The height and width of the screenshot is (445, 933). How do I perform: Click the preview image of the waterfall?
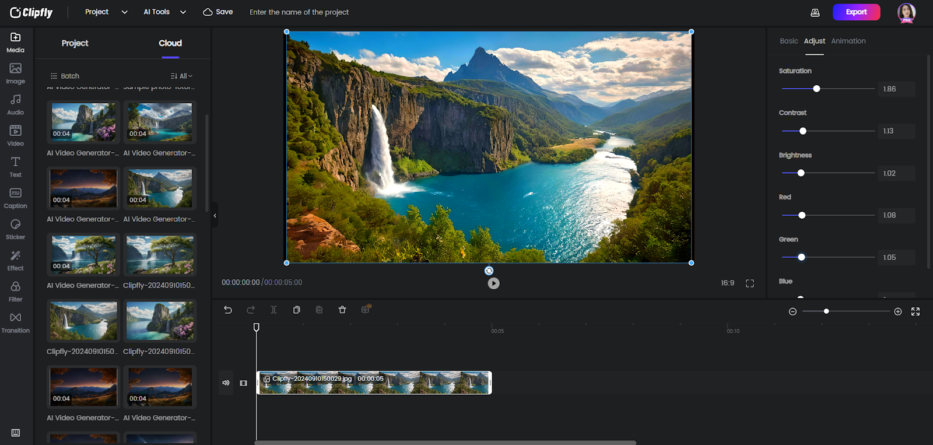[x=489, y=147]
